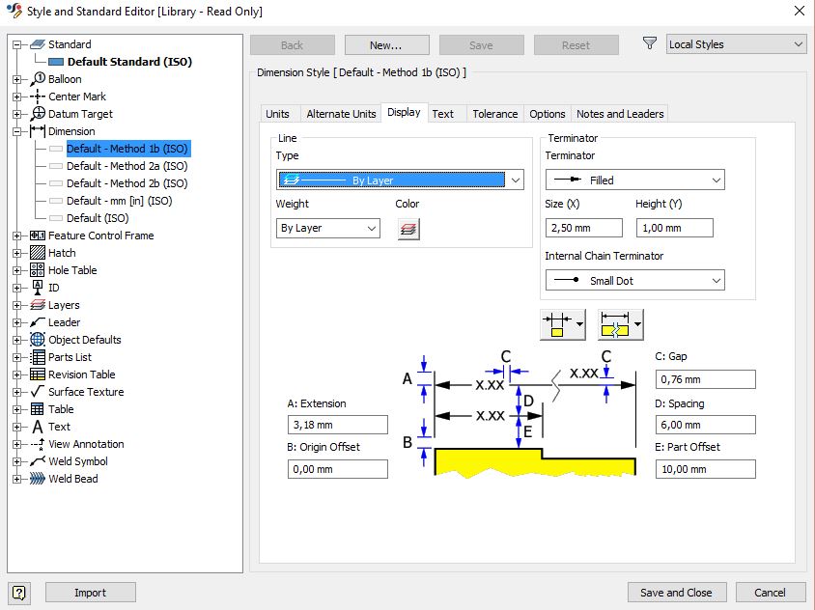Click the help question mark icon
This screenshot has height=610, width=815.
pyautogui.click(x=19, y=593)
